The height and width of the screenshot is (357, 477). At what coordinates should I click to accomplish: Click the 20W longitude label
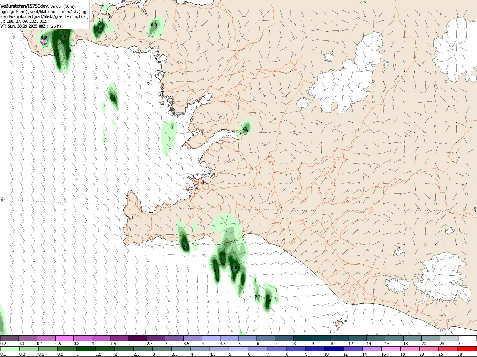pyautogui.click(x=363, y=2)
